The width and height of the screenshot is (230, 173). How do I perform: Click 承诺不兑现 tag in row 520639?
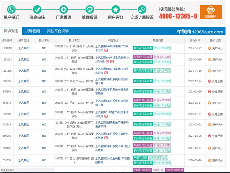click(140, 158)
